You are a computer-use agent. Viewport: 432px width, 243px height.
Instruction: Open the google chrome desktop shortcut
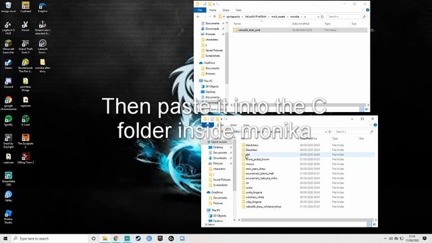pos(8,103)
